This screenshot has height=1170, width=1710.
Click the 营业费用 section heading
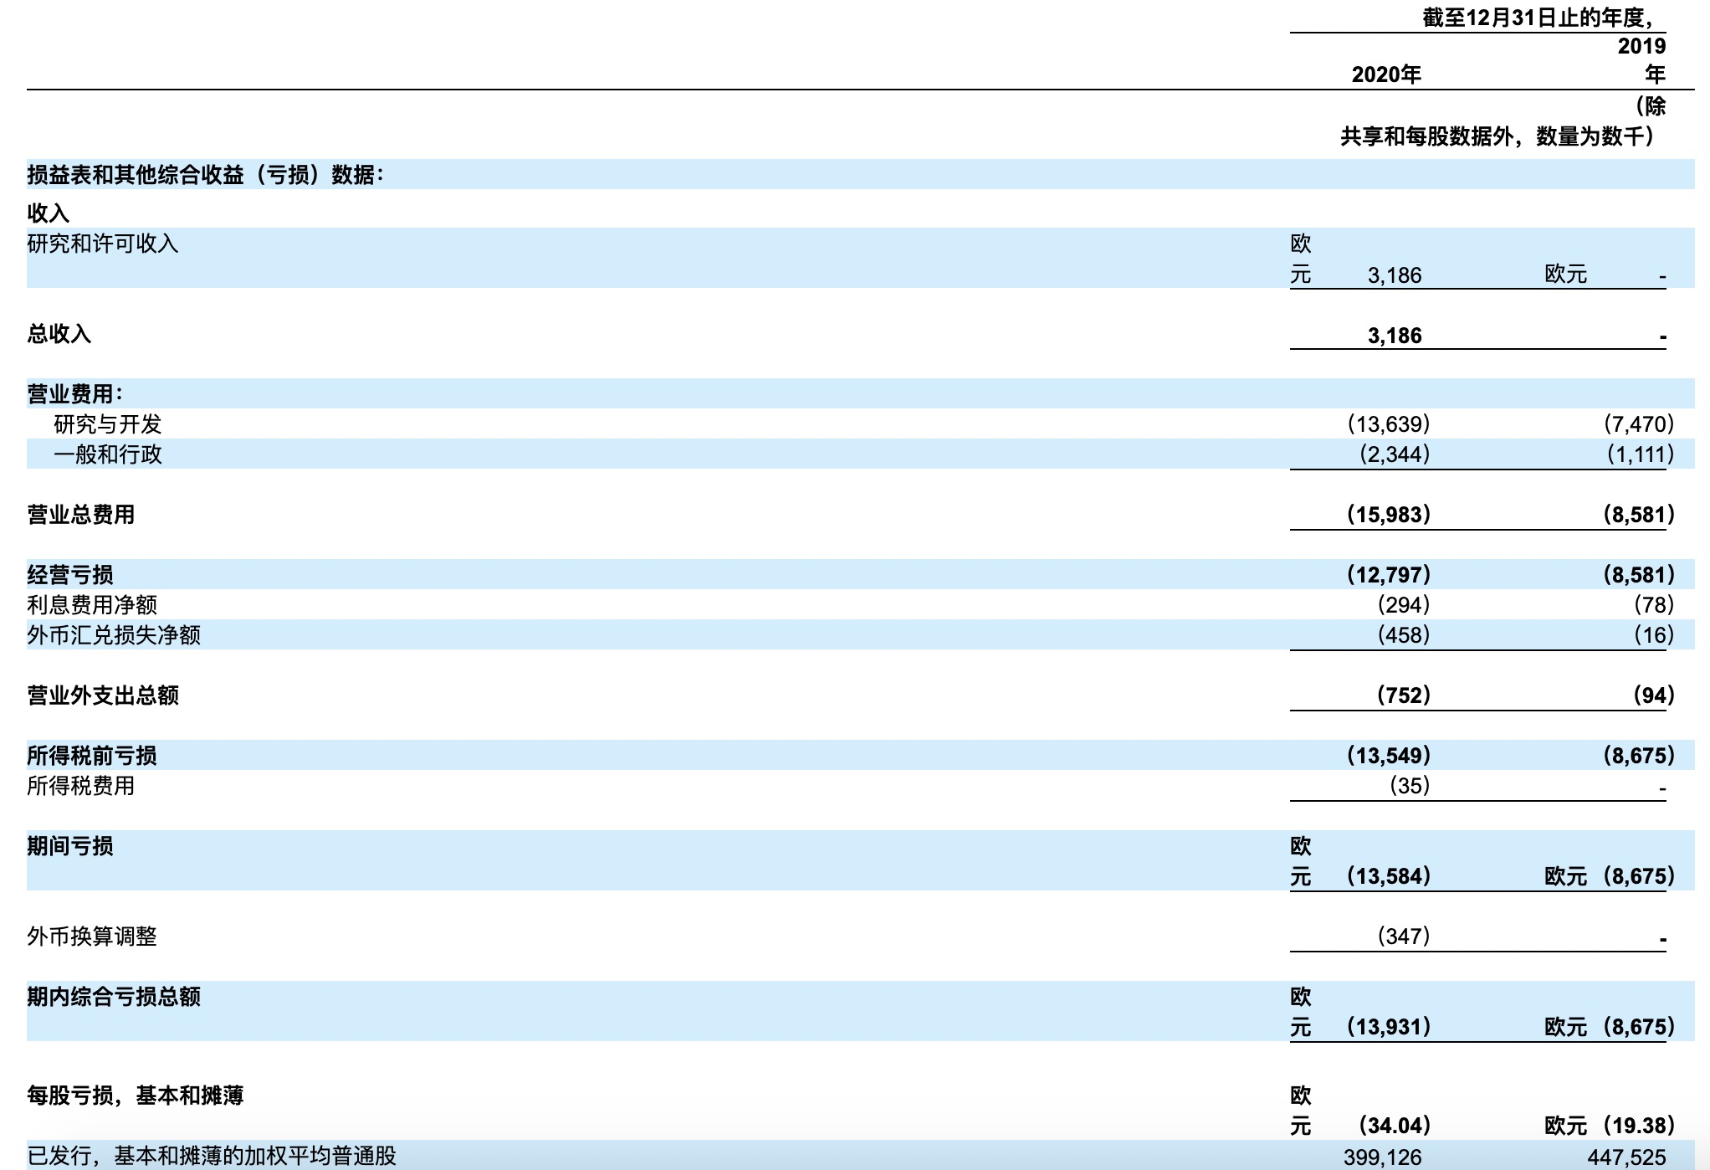click(75, 393)
